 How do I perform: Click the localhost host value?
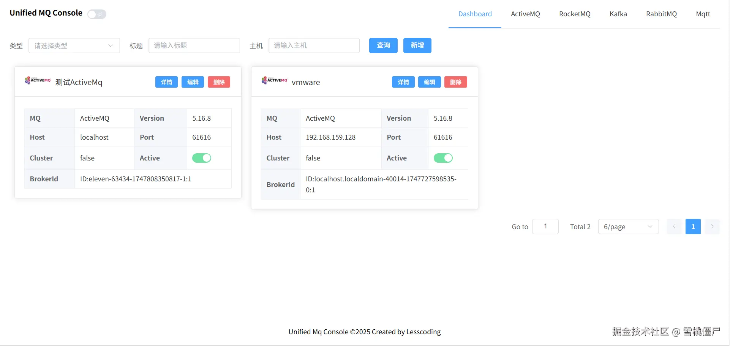tap(94, 137)
